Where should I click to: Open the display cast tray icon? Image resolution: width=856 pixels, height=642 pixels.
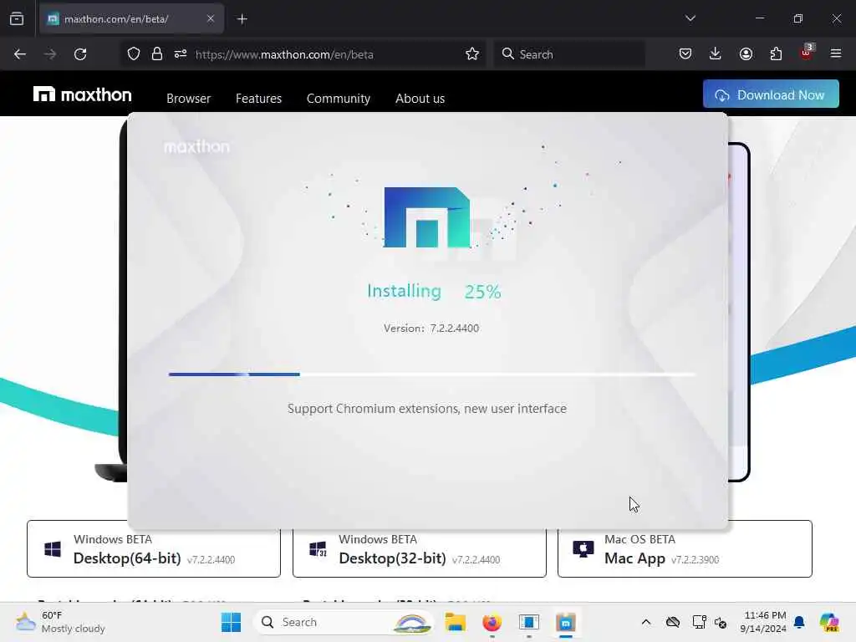coord(699,622)
